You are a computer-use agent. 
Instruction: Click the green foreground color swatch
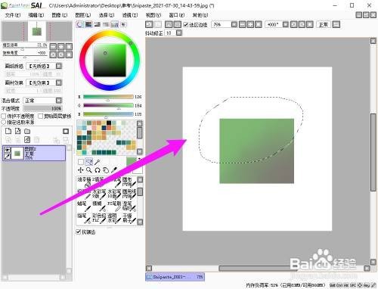click(x=132, y=162)
